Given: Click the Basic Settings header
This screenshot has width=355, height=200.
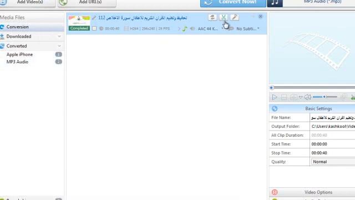Looking at the screenshot, I should 312,109.
